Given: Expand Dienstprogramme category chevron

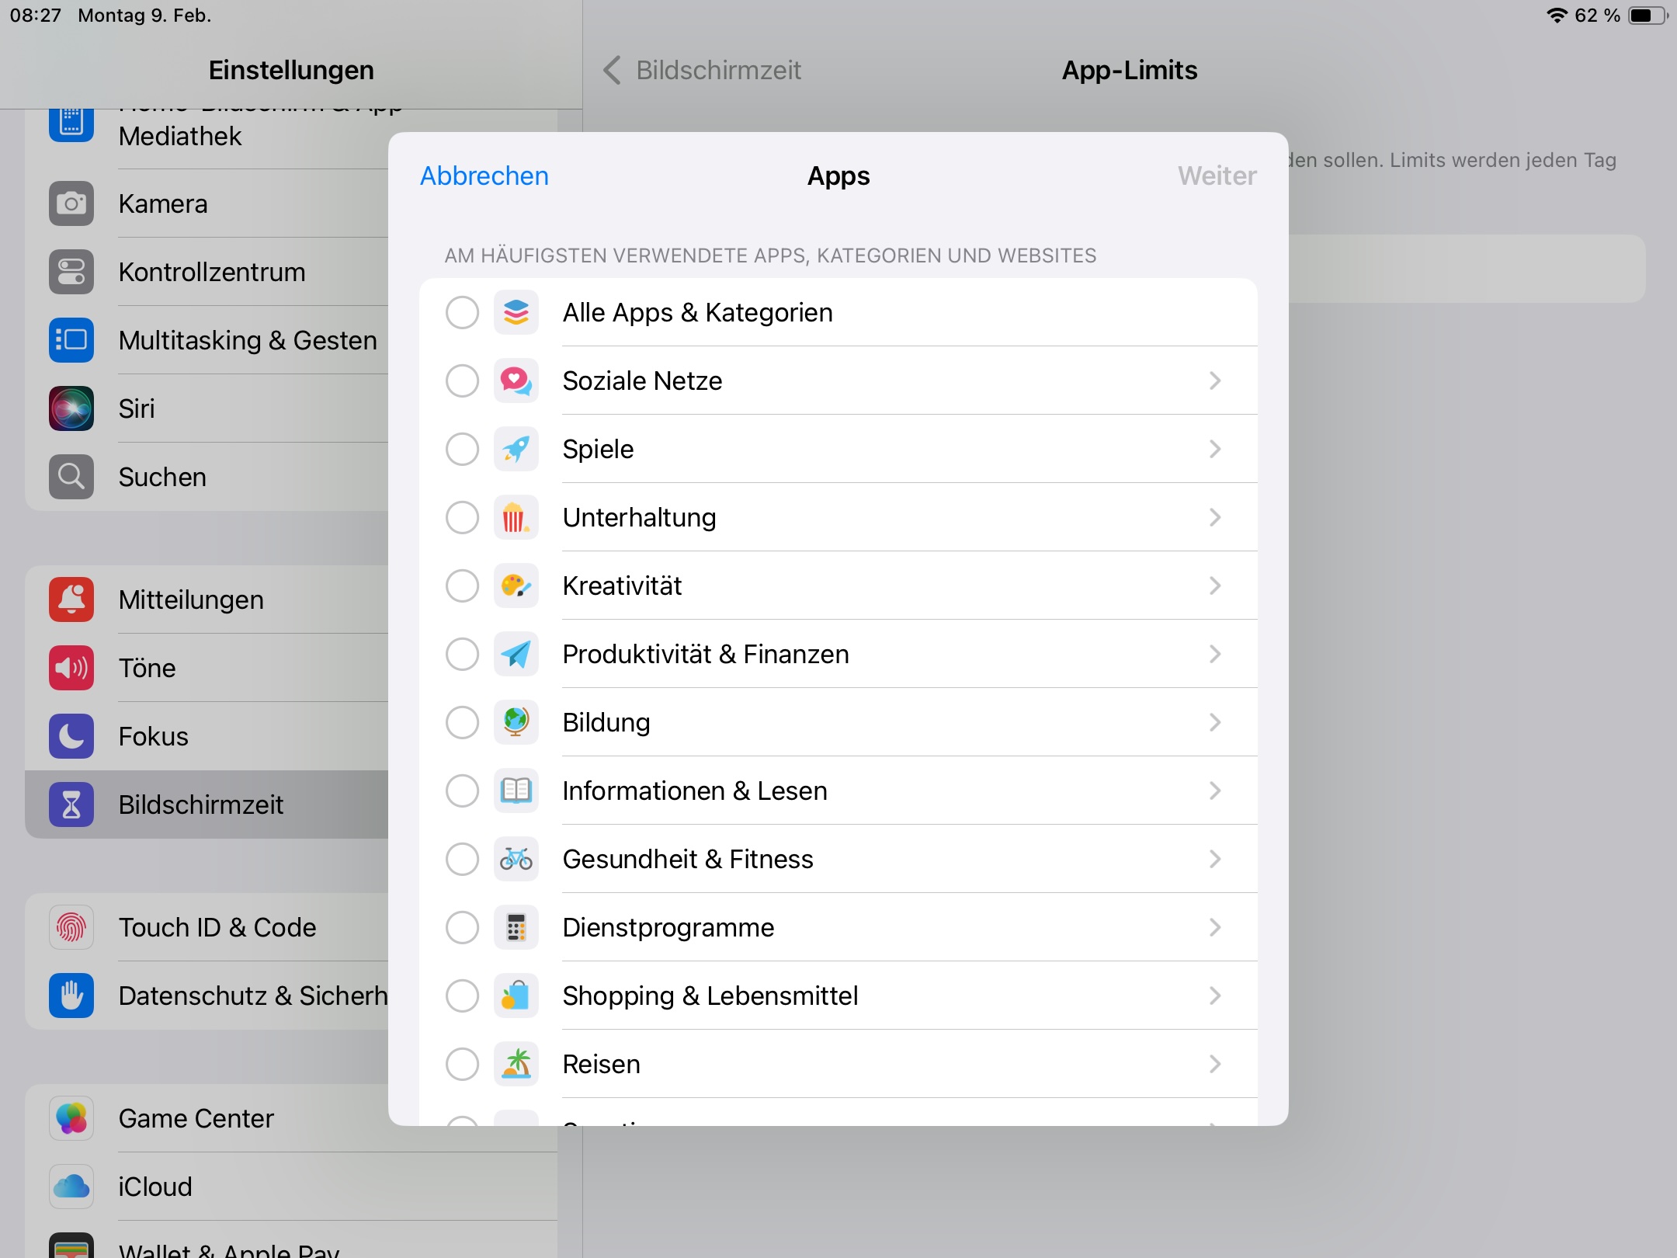Looking at the screenshot, I should 1215,927.
